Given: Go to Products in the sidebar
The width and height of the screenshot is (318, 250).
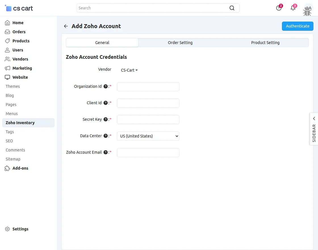Looking at the screenshot, I should tap(21, 41).
